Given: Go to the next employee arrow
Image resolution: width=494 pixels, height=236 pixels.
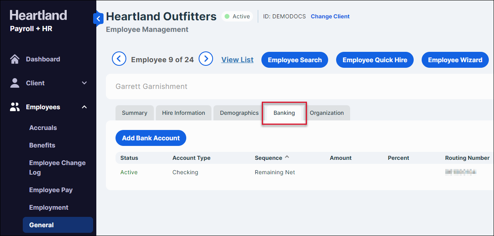Looking at the screenshot, I should (206, 59).
